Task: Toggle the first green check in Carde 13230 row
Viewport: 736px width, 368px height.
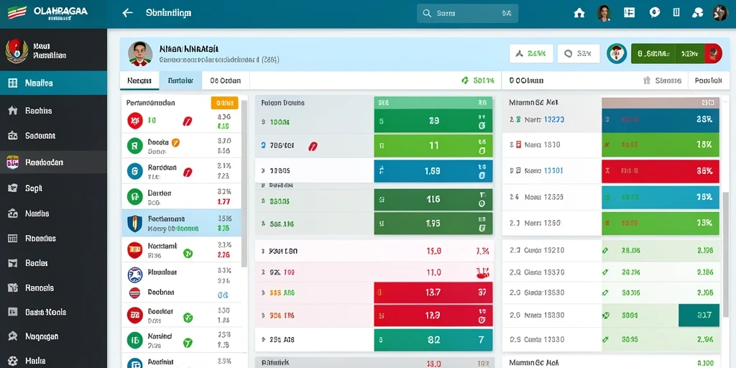Action: [605, 251]
